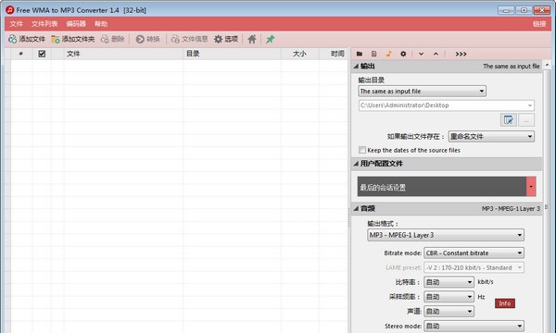This screenshot has width=556, height=333.
Task: Collapse the 输出 section
Action: [x=356, y=67]
